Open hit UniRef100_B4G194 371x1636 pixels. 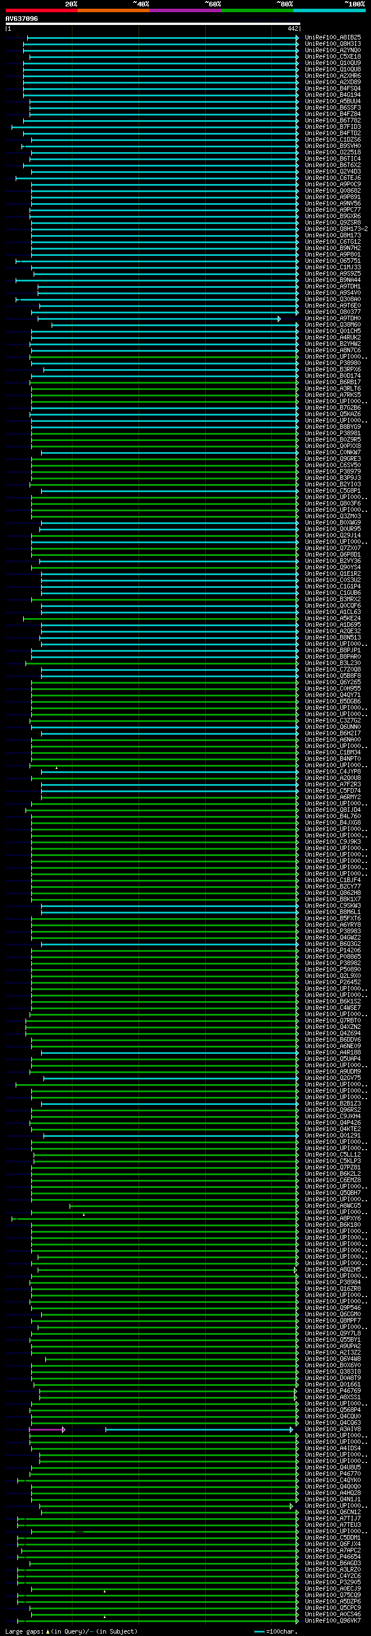pos(333,95)
